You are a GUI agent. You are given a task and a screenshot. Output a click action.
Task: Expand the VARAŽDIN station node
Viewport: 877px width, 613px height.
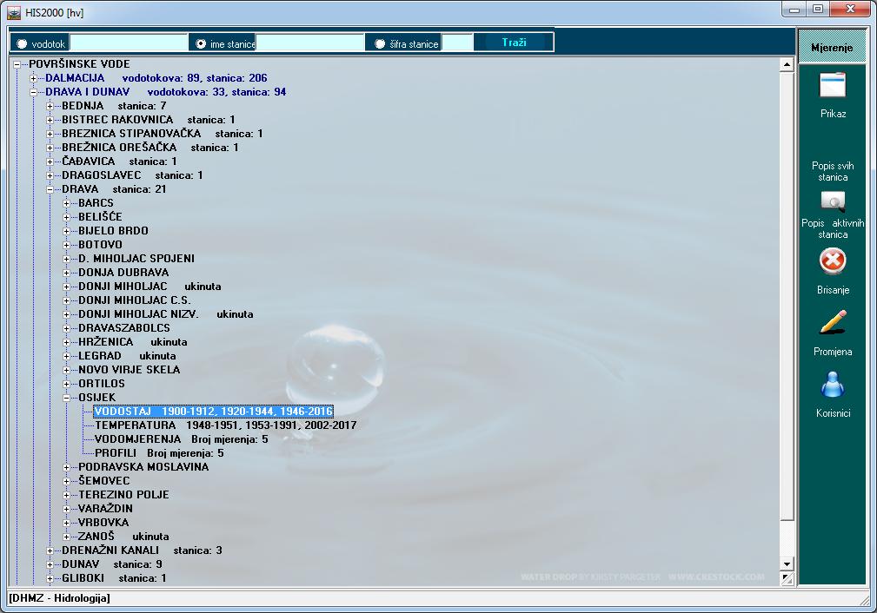[x=66, y=509]
